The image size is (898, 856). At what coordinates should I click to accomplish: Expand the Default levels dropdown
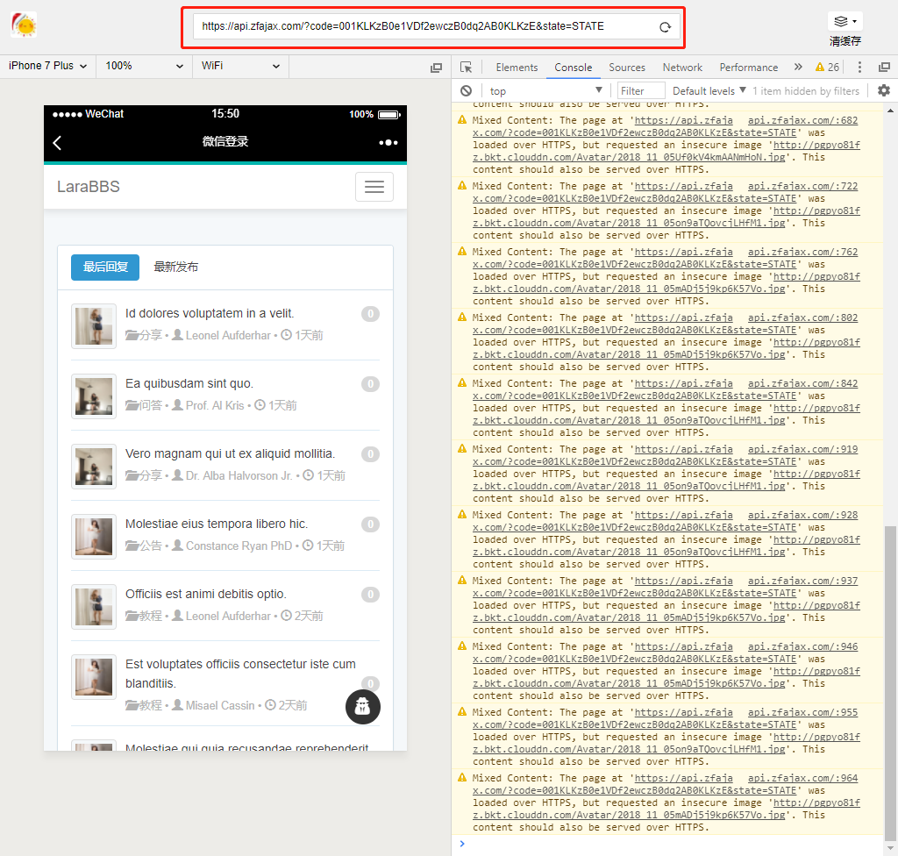(709, 90)
